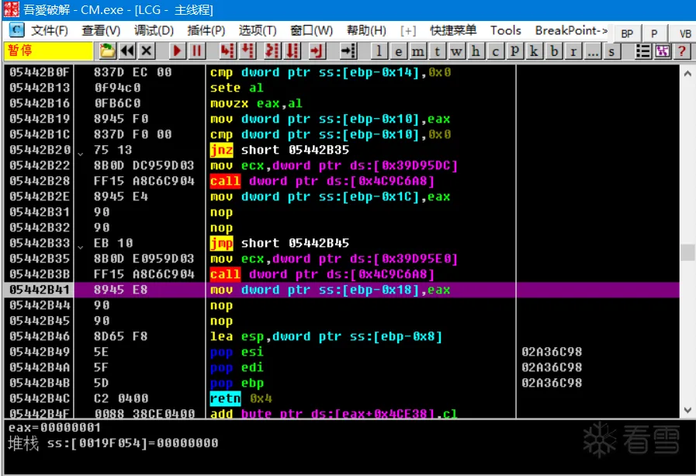Click the execute till return icon
This screenshot has height=476, width=696.
[x=317, y=50]
